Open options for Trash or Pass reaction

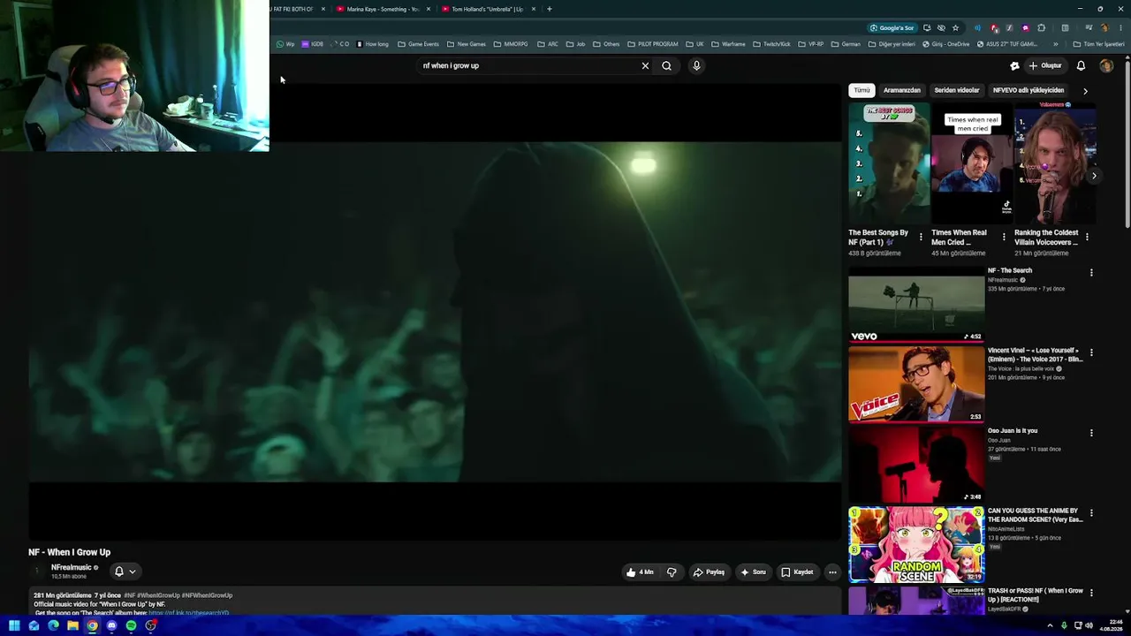point(1091,593)
